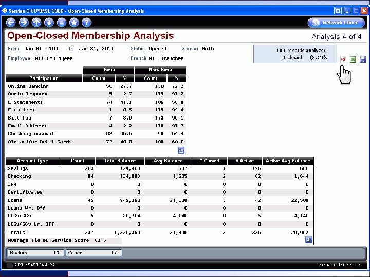Export analysis to PDF icon

pyautogui.click(x=343, y=60)
